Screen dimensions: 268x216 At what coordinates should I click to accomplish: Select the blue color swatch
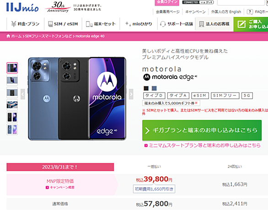point(154,88)
